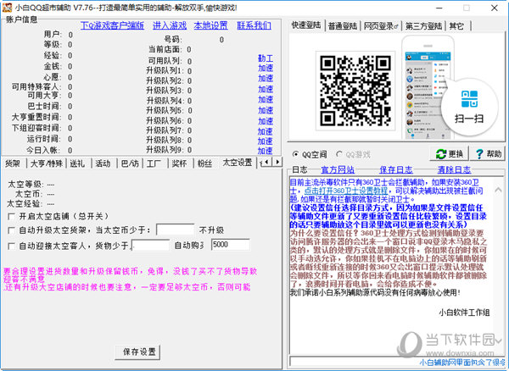509x371 pixels.
Task: Open 点击打开360卫士设置教程 link in log
Action: click(x=346, y=191)
